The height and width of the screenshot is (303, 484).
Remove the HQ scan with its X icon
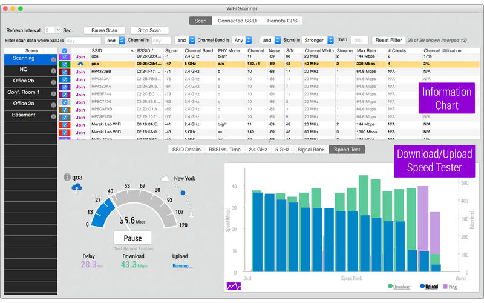click(x=53, y=70)
